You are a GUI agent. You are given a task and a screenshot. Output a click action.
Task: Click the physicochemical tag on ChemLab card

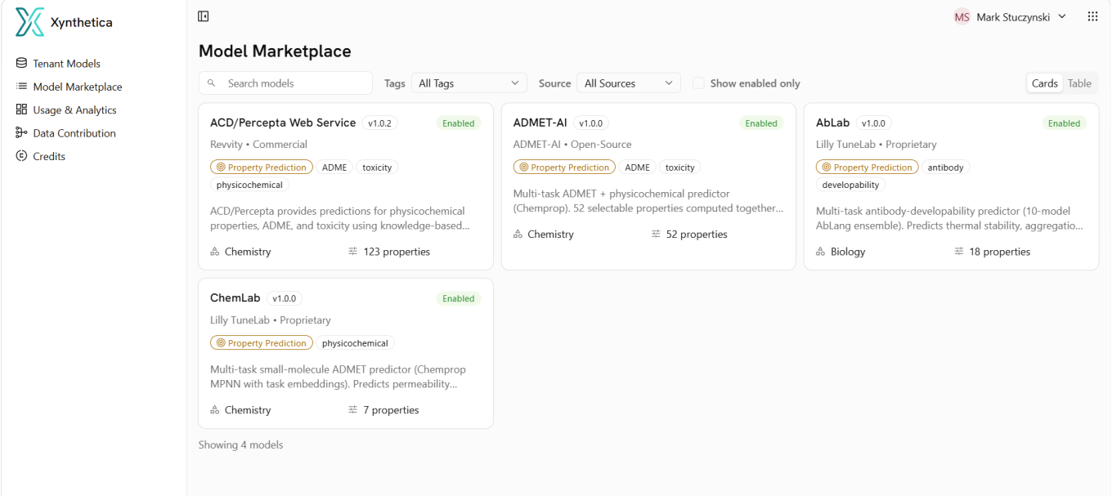coord(355,343)
